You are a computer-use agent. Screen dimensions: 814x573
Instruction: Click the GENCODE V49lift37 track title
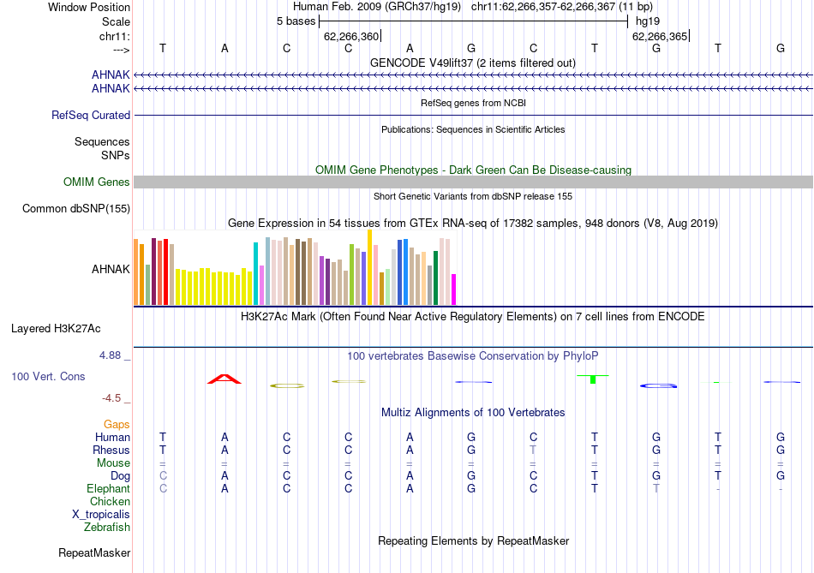[x=473, y=63]
